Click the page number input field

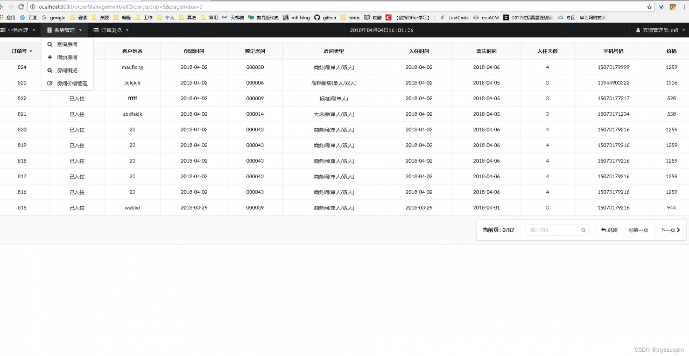558,230
